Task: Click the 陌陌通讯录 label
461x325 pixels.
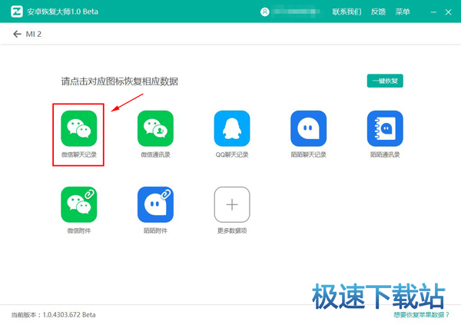Action: point(385,154)
